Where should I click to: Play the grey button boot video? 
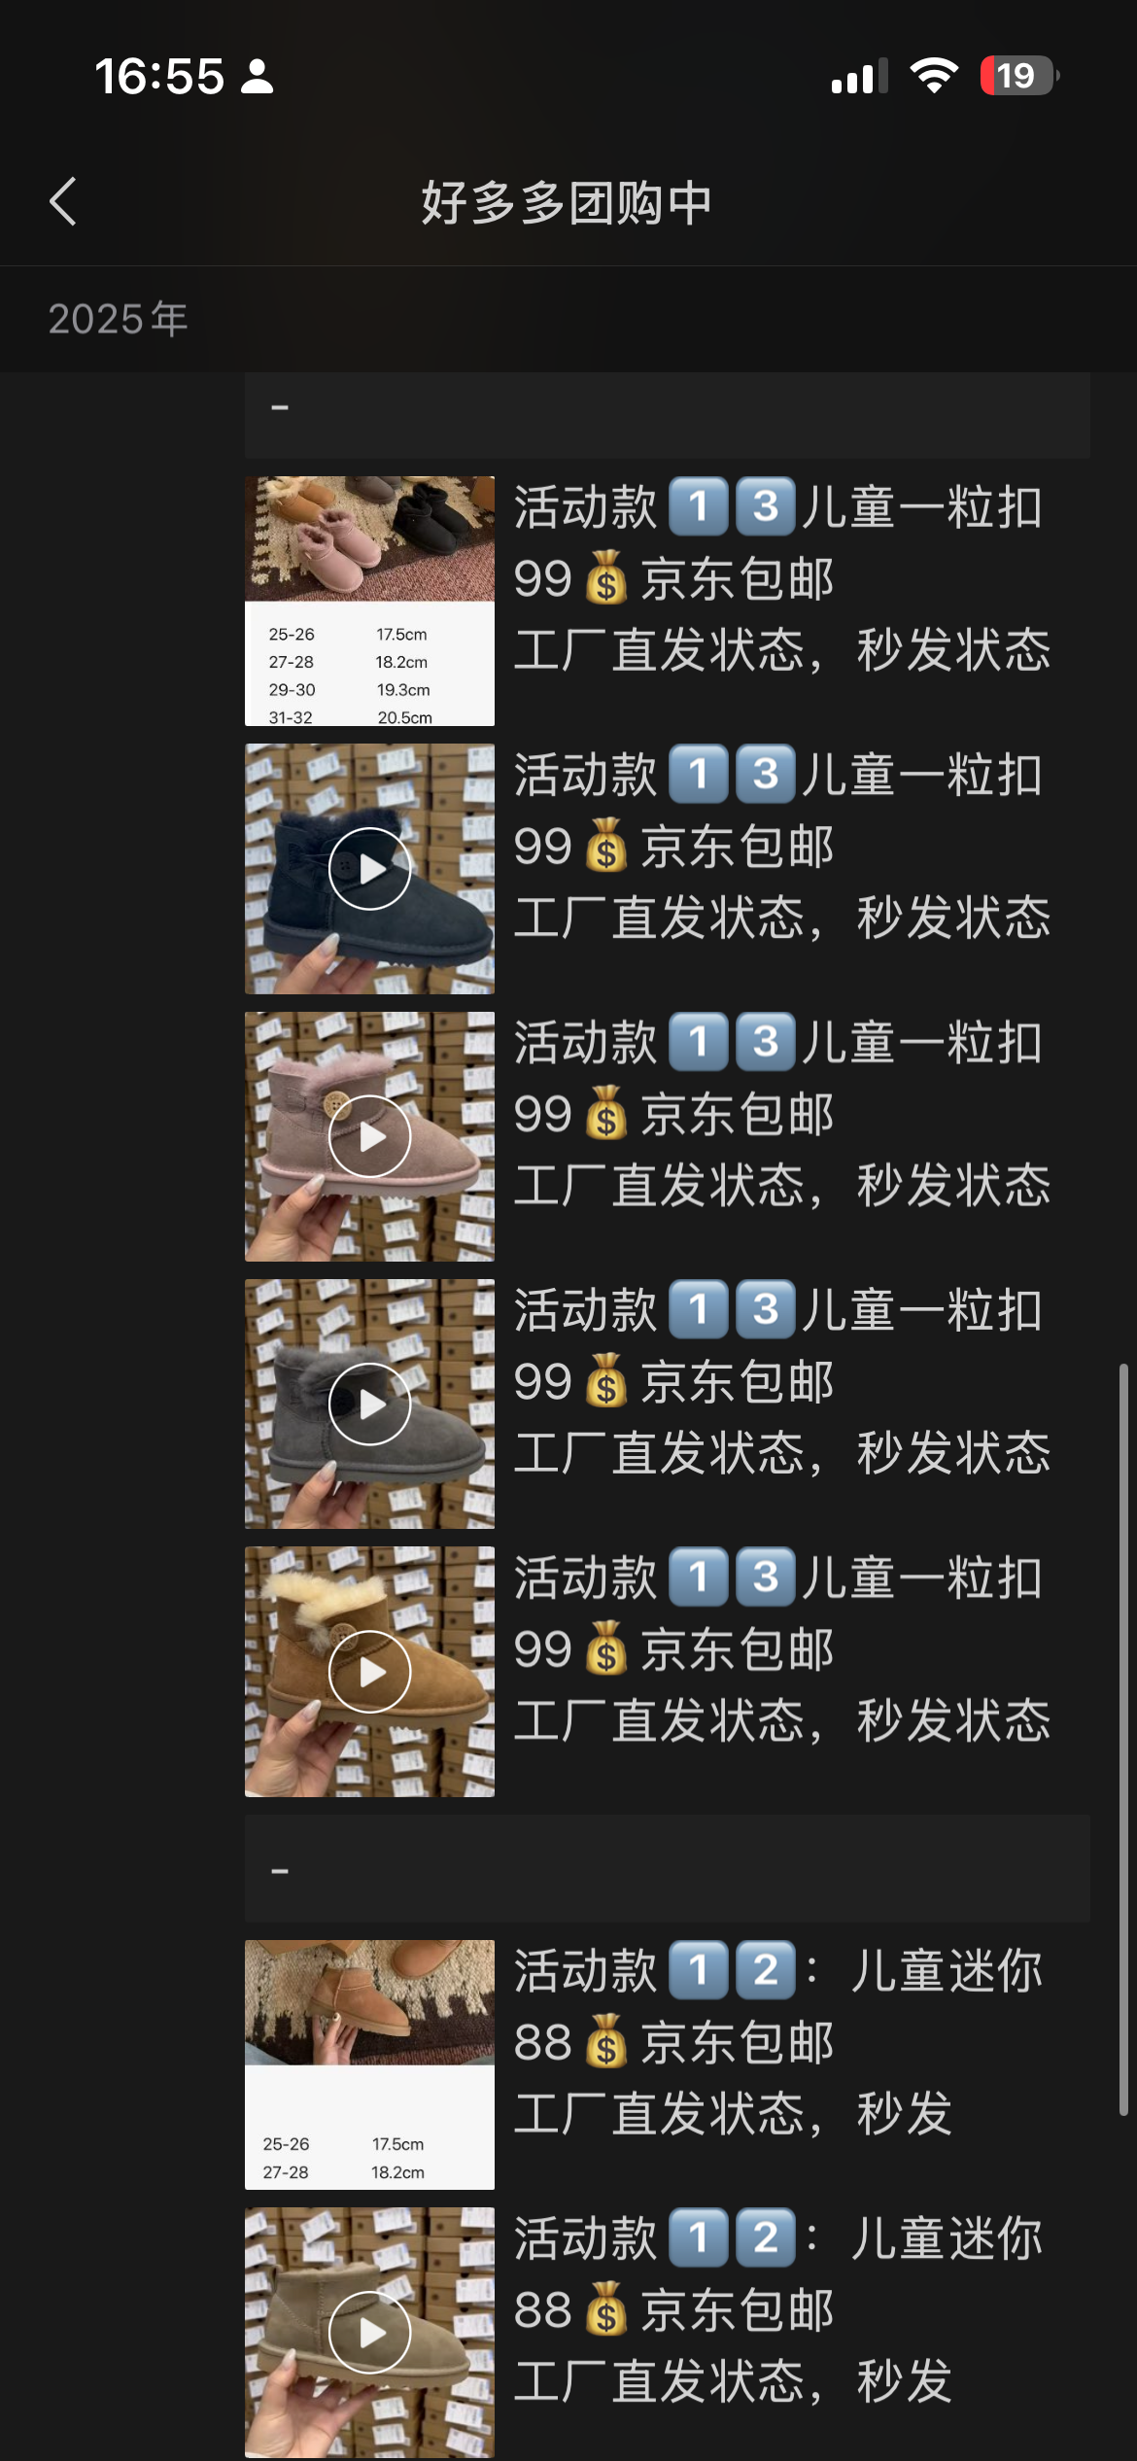pyautogui.click(x=369, y=1404)
